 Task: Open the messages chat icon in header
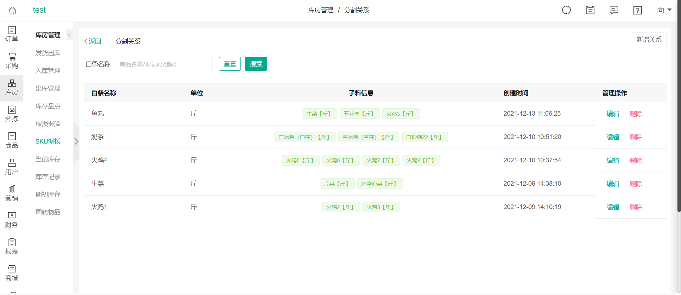point(614,10)
